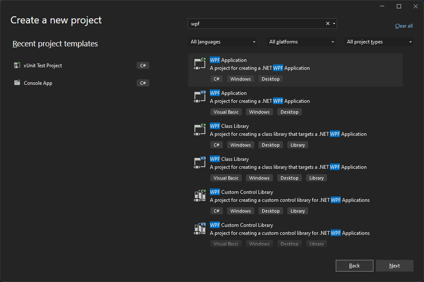Screen dimensions: 424x282
Task: Click the xUnit Test Project icon
Action: (x=17, y=65)
